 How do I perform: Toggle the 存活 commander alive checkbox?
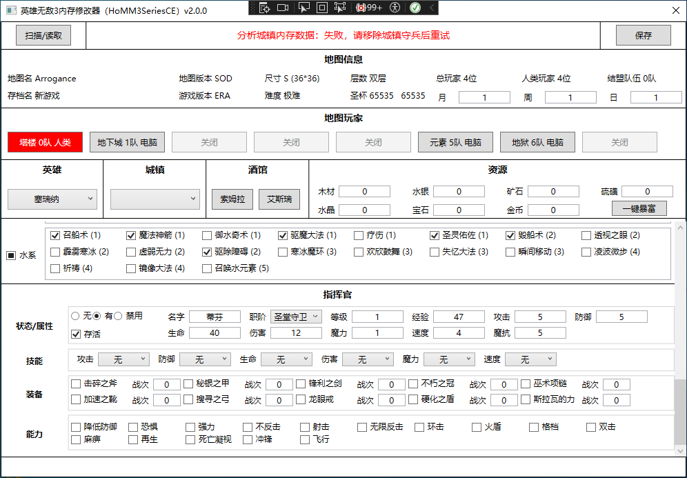[77, 335]
